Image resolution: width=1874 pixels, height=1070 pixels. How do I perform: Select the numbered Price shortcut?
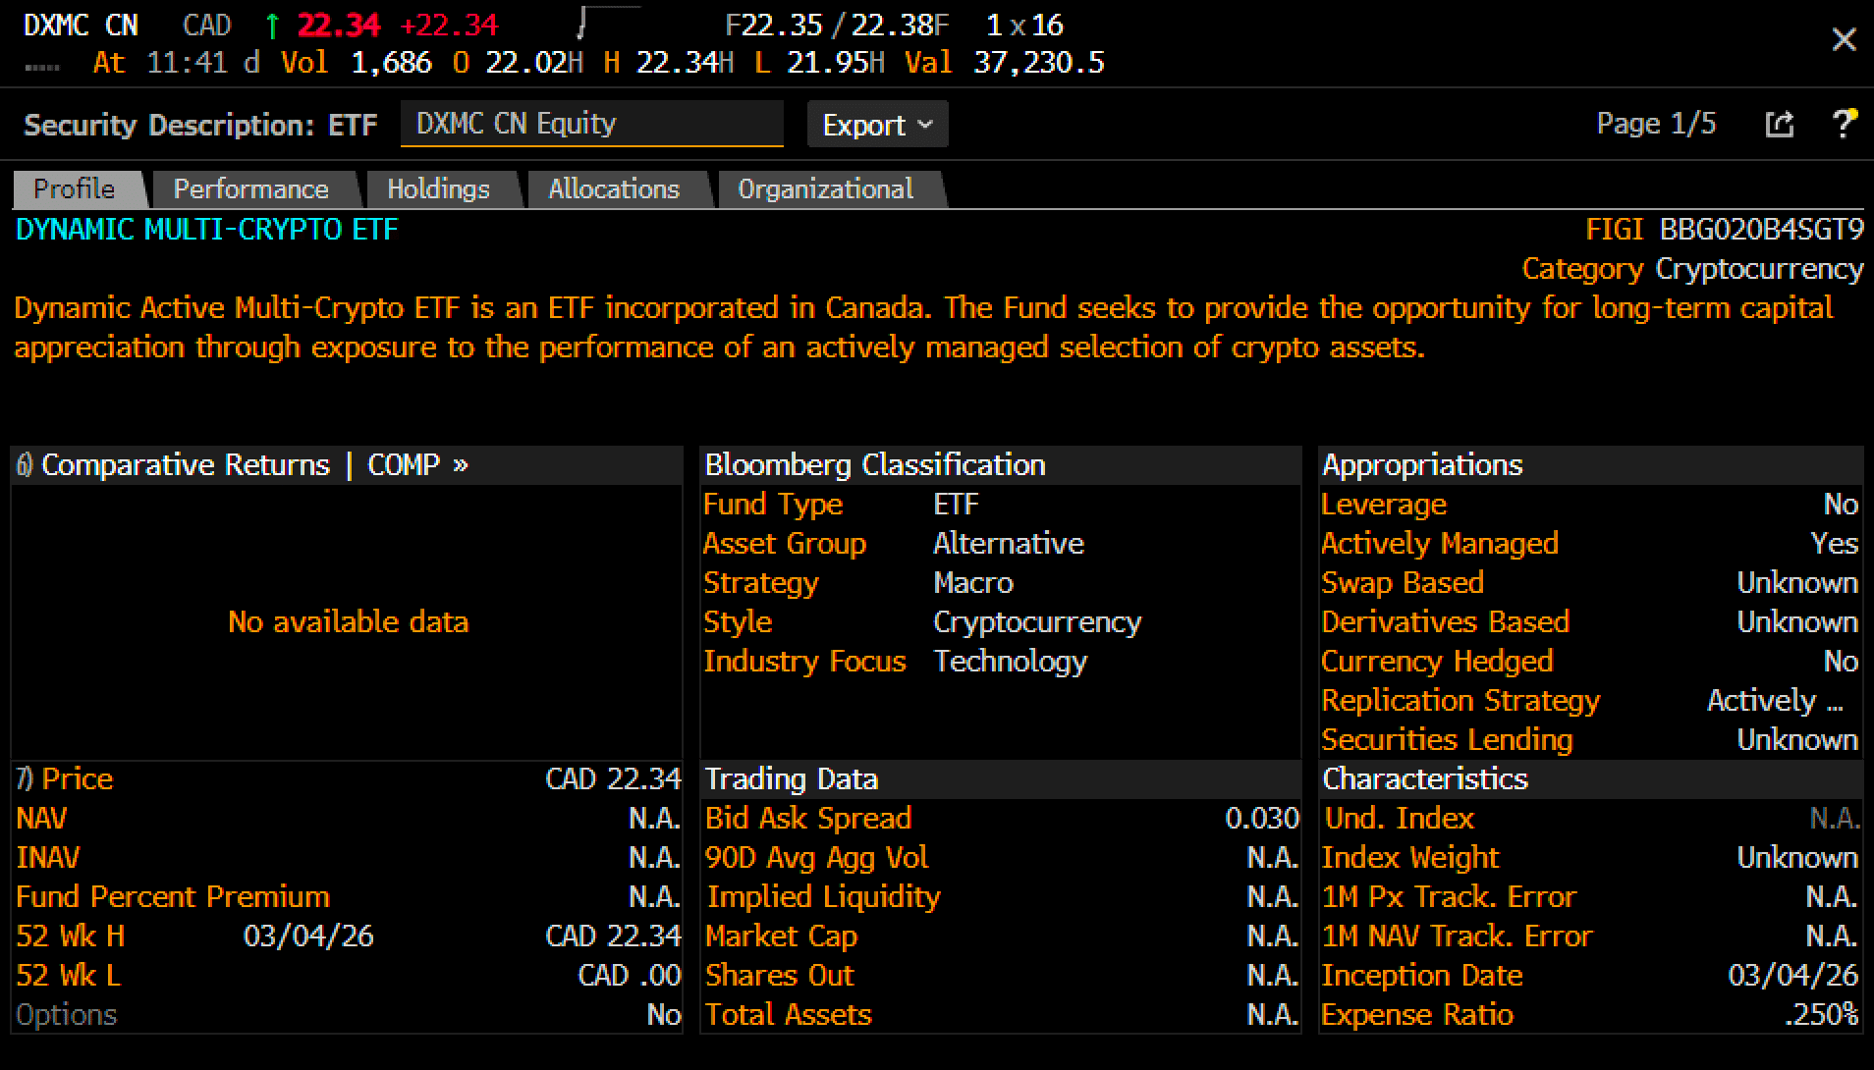pos(25,778)
